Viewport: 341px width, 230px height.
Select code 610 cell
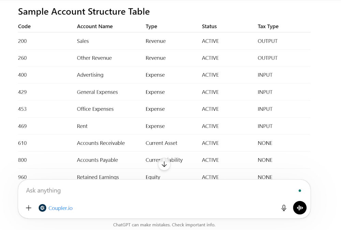click(23, 143)
